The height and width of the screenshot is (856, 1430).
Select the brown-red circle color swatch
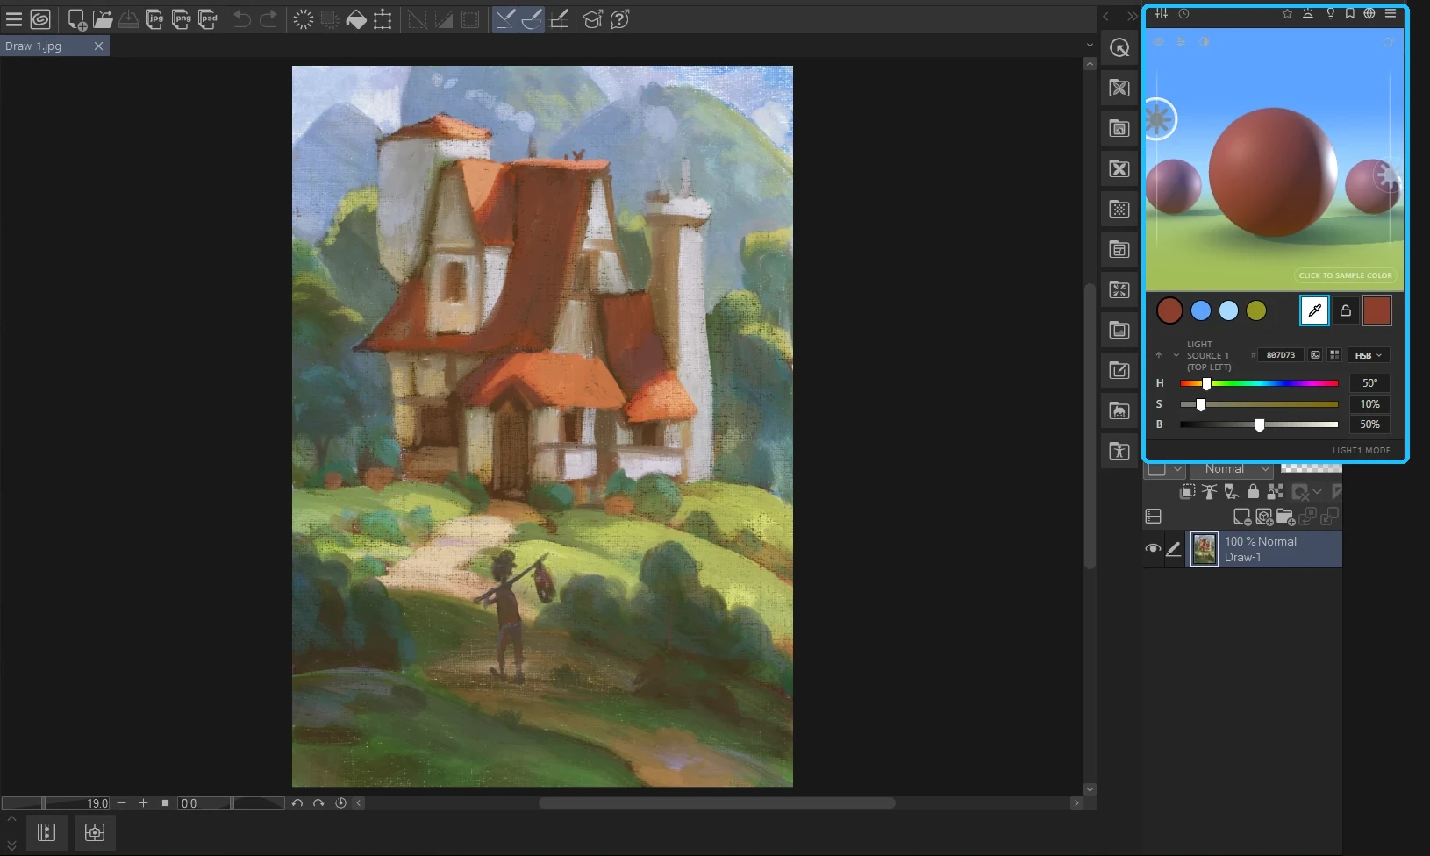[1169, 310]
